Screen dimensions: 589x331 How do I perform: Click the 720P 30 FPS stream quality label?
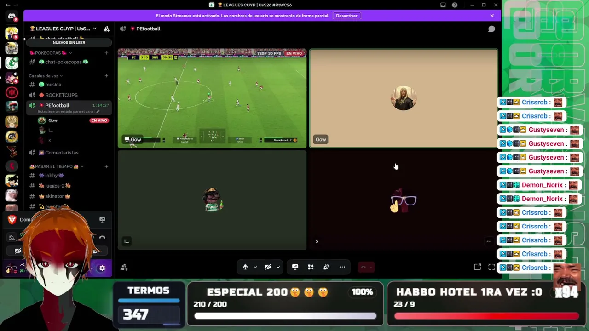(269, 53)
